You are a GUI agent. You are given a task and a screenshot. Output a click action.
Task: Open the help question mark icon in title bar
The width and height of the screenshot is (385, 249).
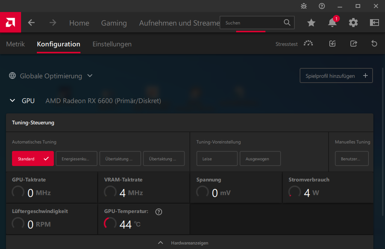point(322,6)
